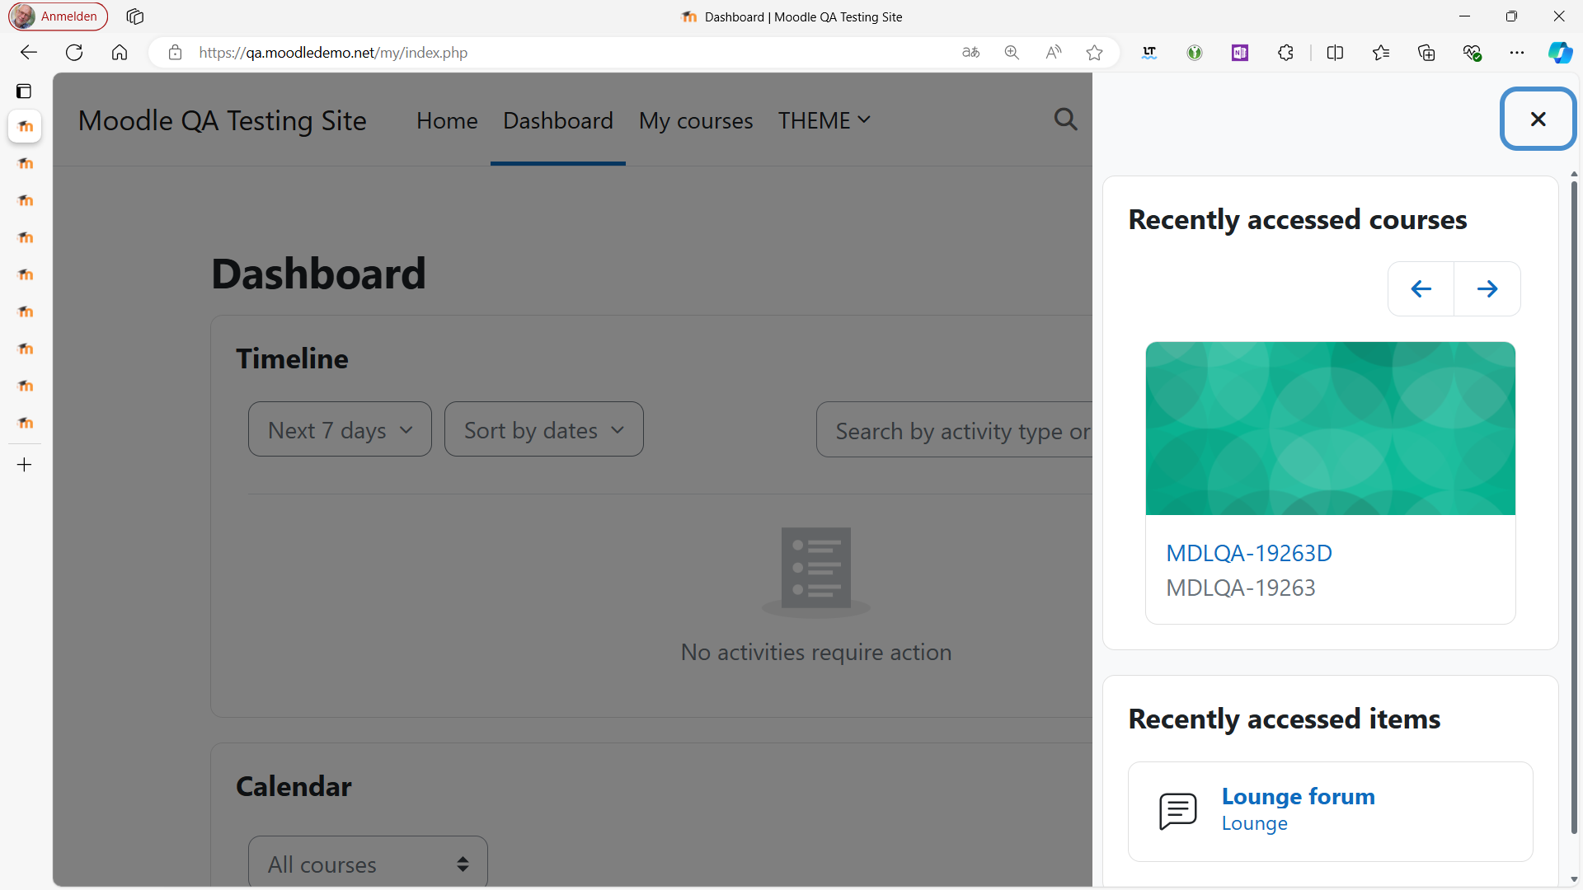Open the search magnifier icon

point(1065,119)
